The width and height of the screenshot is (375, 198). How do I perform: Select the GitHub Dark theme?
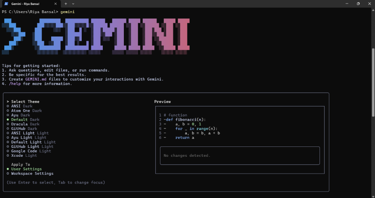tap(22, 128)
